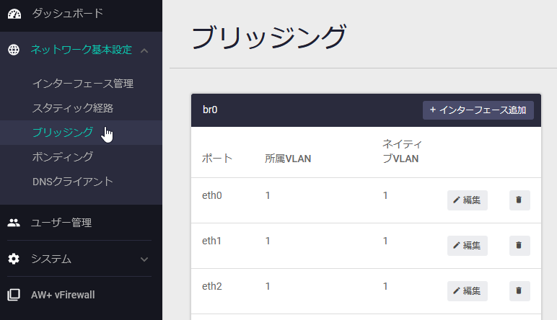The width and height of the screenshot is (557, 320).
Task: Click the globe icon for network settings
Action: coord(14,50)
